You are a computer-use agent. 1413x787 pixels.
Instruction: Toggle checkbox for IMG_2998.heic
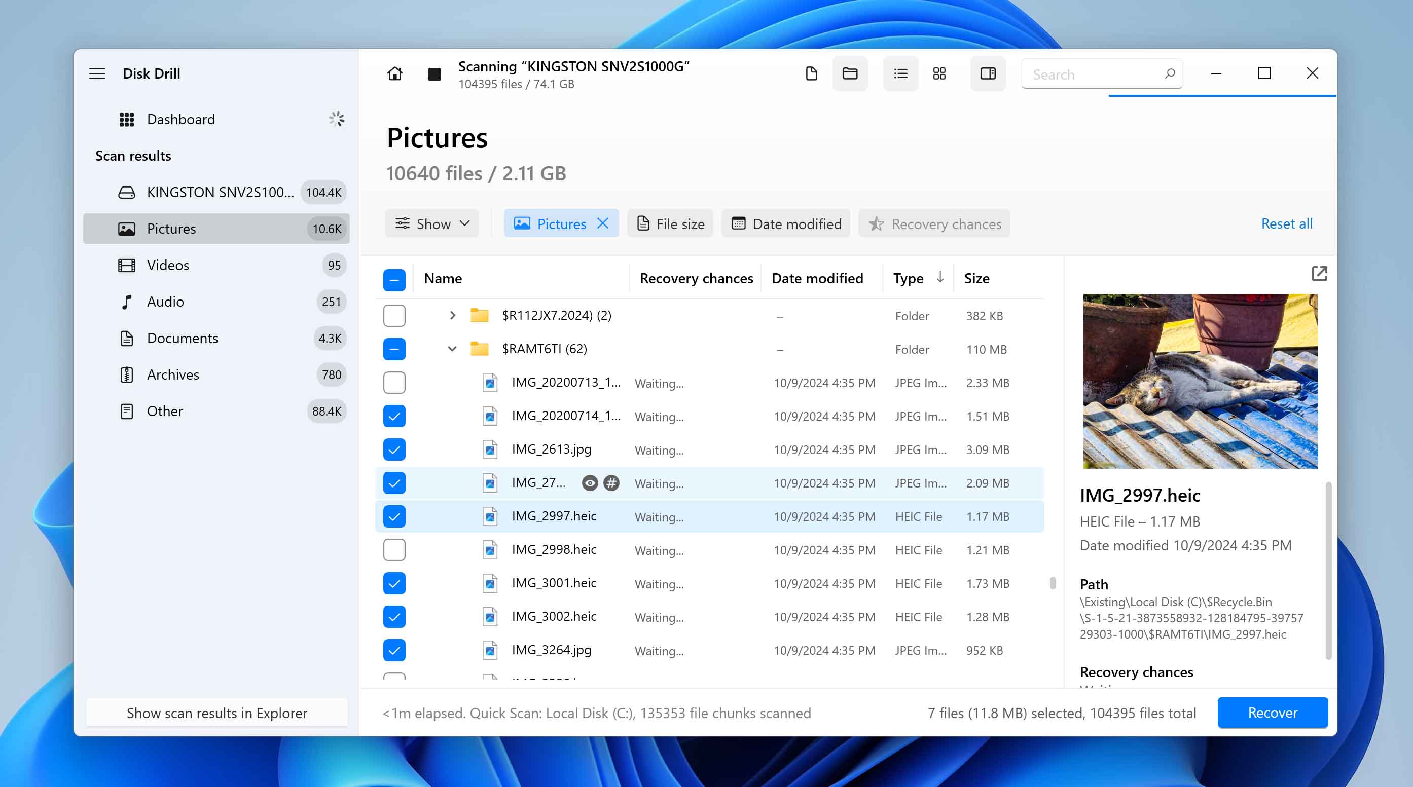click(394, 549)
